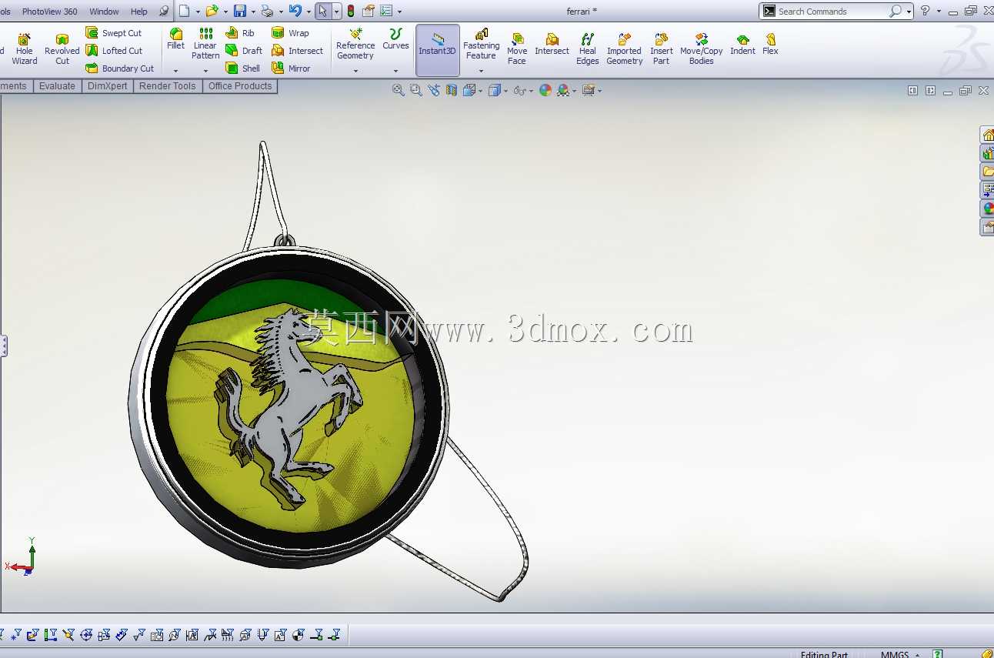The height and width of the screenshot is (658, 994).
Task: Rebuild the model with the traffic light icon
Action: [x=351, y=11]
